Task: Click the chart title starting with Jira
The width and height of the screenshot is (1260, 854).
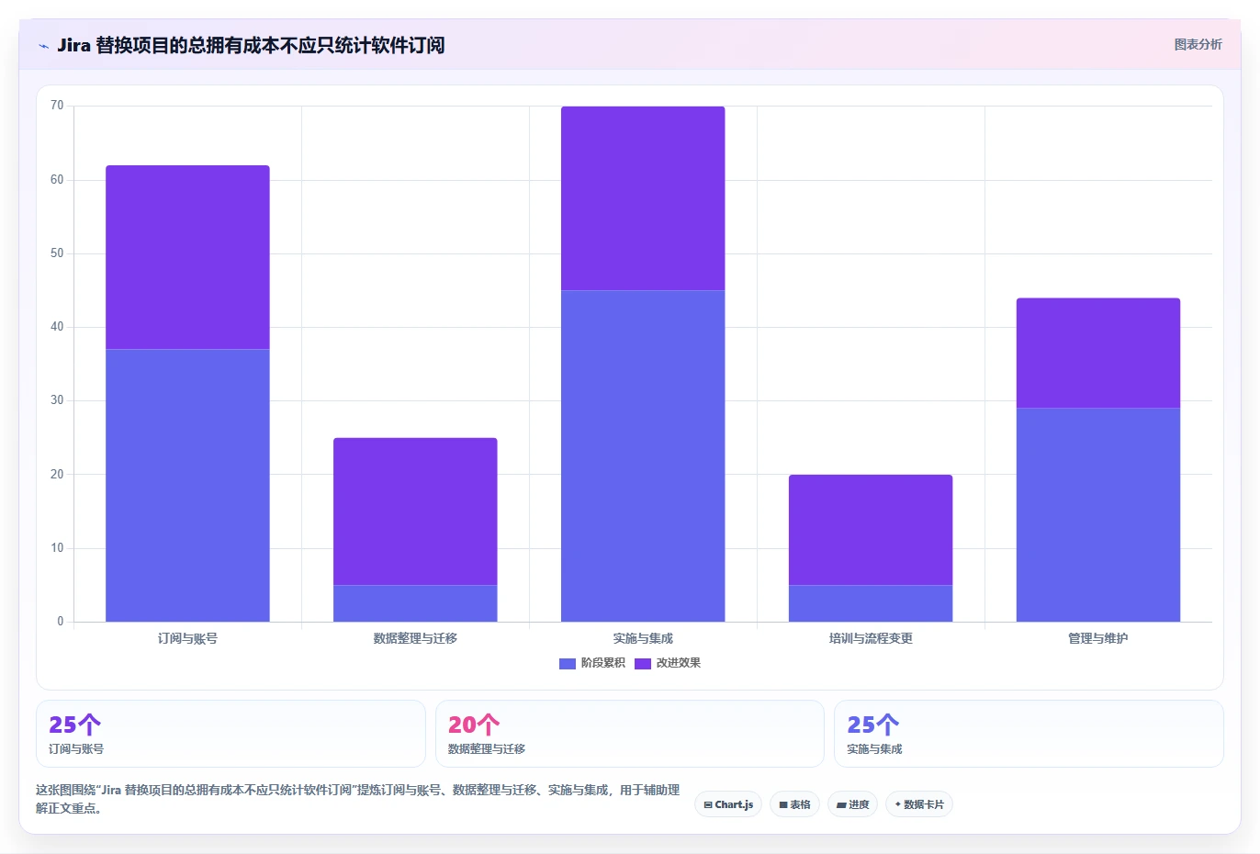Action: [251, 45]
